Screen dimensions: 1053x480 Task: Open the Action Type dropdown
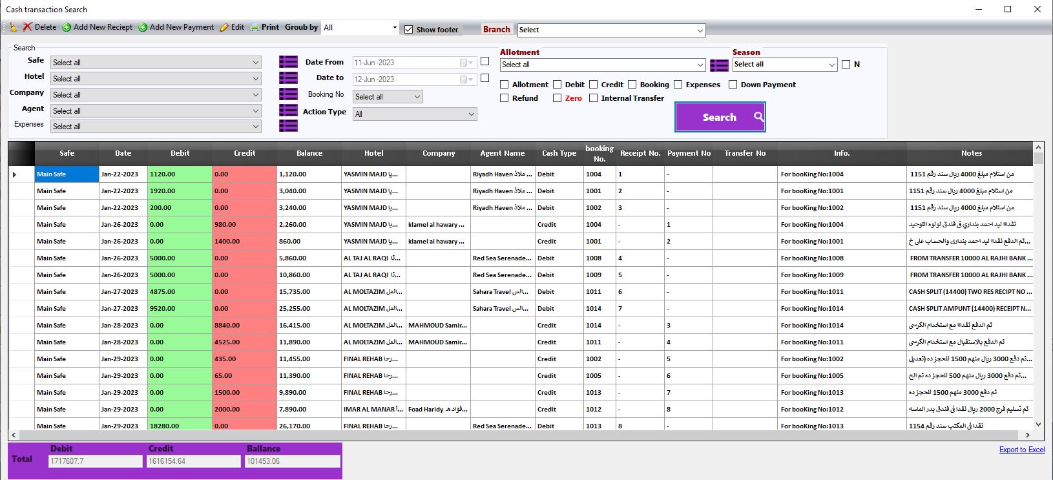[471, 114]
